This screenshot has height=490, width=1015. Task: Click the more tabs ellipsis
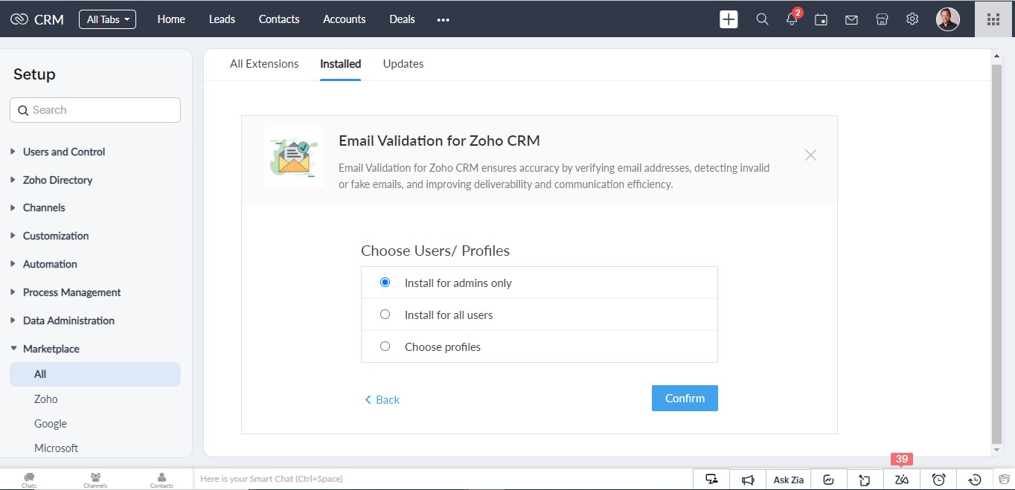tap(444, 20)
